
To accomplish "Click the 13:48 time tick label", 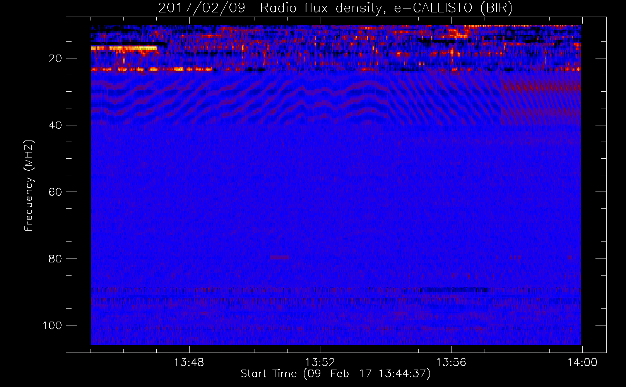I will point(189,363).
